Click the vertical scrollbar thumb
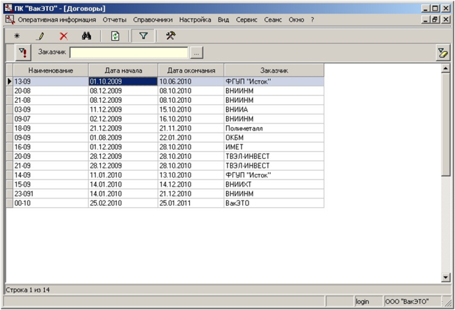This screenshot has height=310, width=455. [446, 125]
